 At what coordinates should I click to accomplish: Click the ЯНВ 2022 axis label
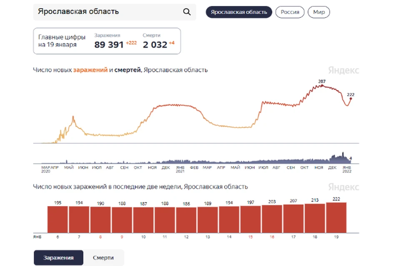point(347,169)
